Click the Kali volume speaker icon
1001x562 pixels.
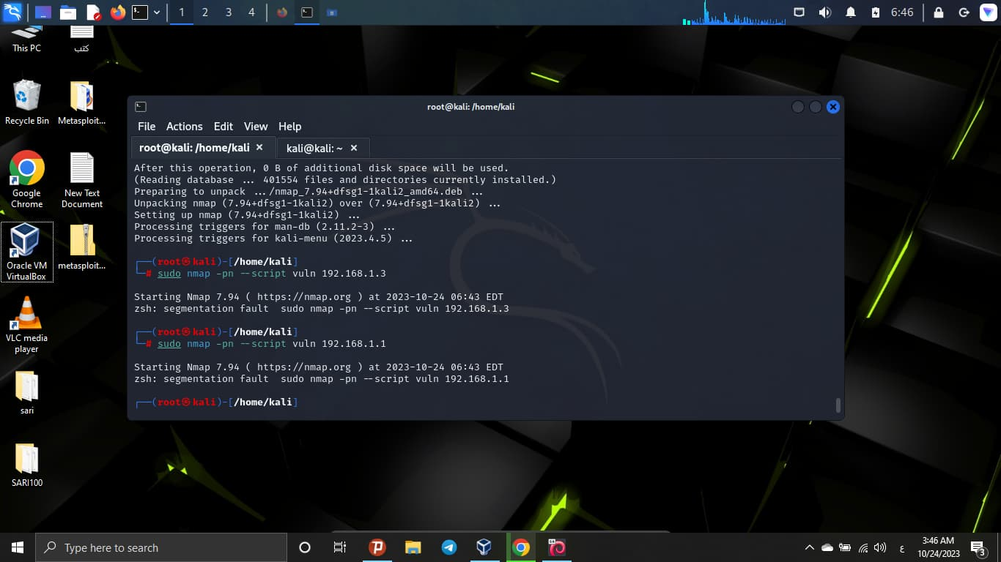pos(825,12)
